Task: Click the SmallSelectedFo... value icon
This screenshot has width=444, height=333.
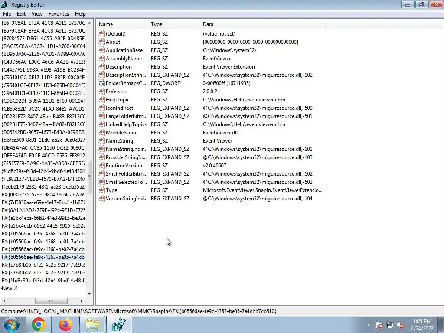Action: tap(101, 182)
